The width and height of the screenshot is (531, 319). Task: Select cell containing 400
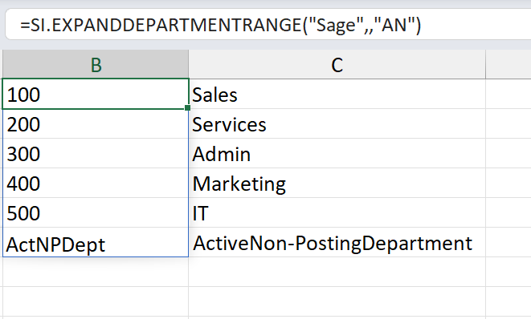tap(96, 184)
